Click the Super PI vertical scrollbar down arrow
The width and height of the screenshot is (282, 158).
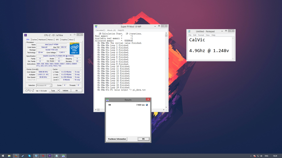point(166,107)
